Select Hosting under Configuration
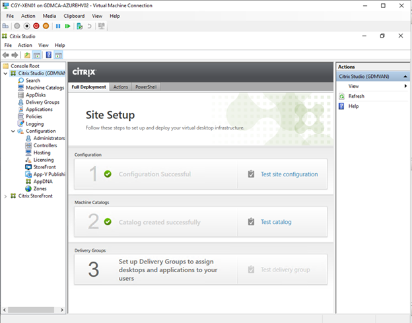The height and width of the screenshot is (323, 412). click(x=42, y=153)
